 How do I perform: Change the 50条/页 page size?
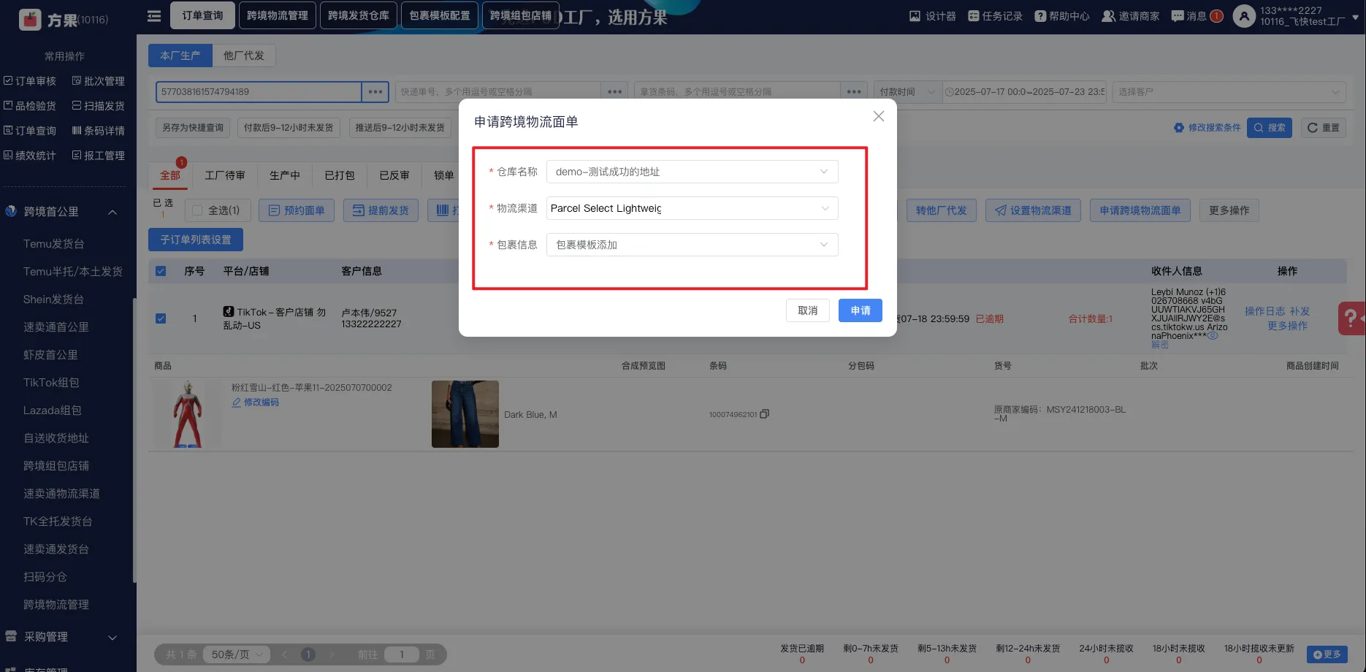pyautogui.click(x=237, y=654)
